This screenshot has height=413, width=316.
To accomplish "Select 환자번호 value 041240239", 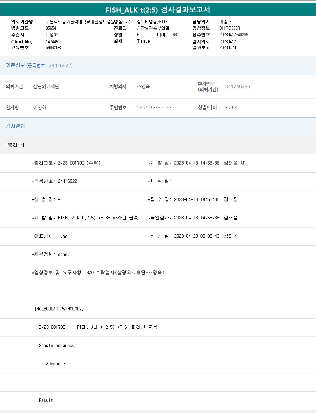I will tap(238, 87).
